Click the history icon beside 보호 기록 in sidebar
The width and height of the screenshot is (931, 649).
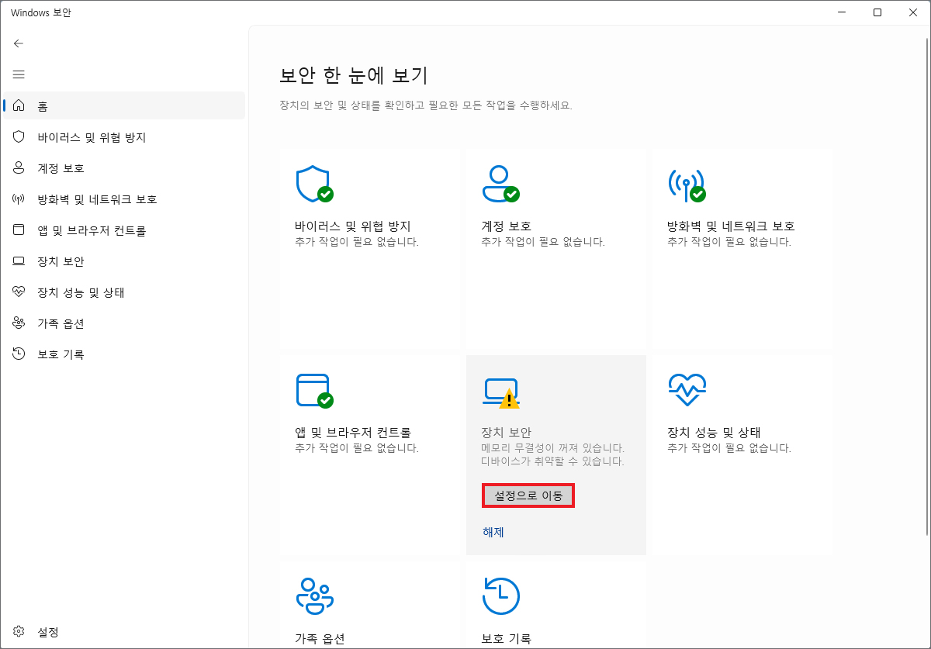tap(19, 354)
